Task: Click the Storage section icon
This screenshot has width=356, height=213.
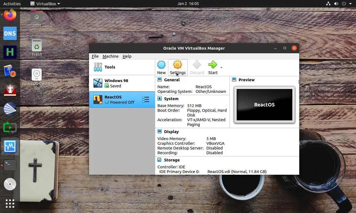Action: pos(159,160)
